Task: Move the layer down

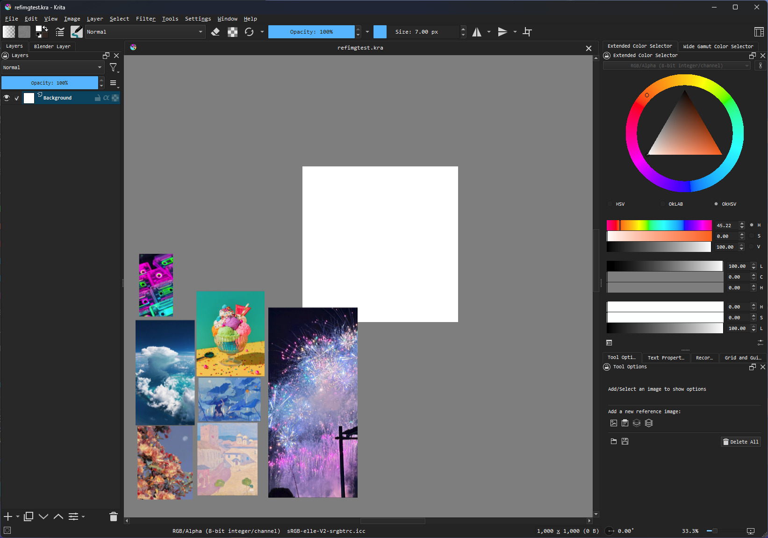Action: coord(43,516)
